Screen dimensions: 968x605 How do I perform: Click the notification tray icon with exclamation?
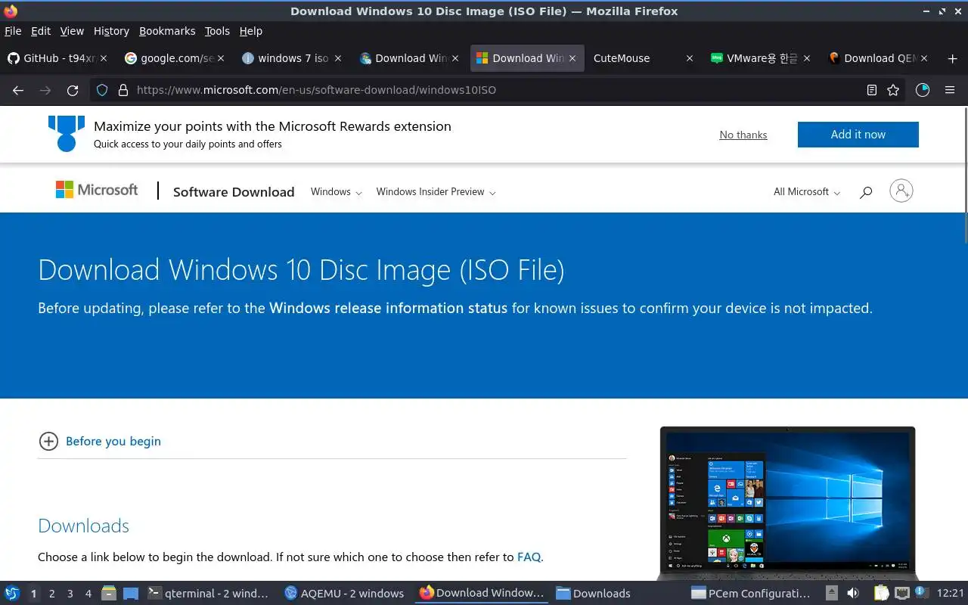[x=920, y=592]
